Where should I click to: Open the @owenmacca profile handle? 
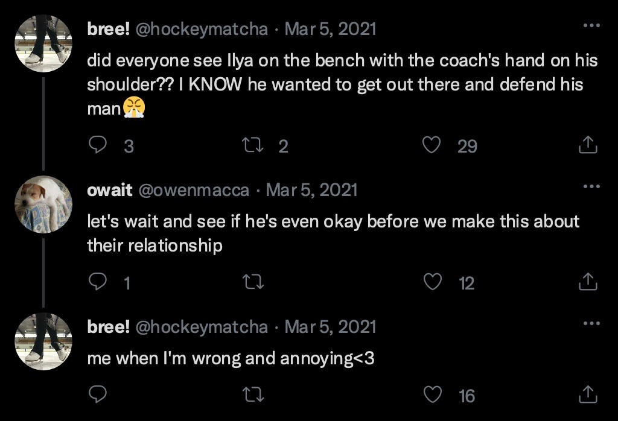coord(194,190)
